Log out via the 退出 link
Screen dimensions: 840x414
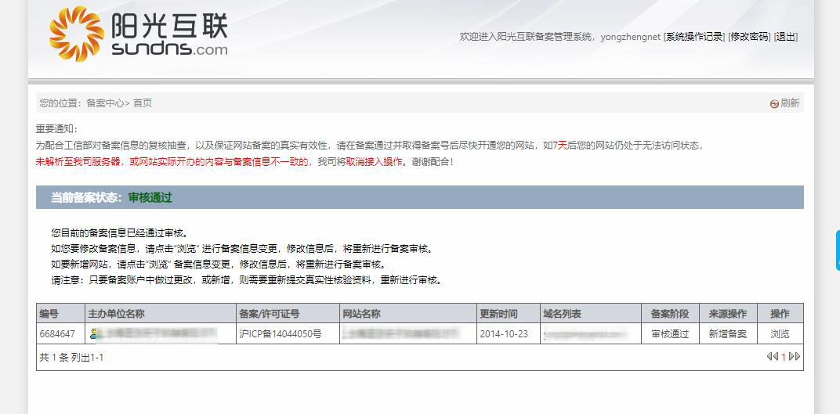(x=786, y=37)
